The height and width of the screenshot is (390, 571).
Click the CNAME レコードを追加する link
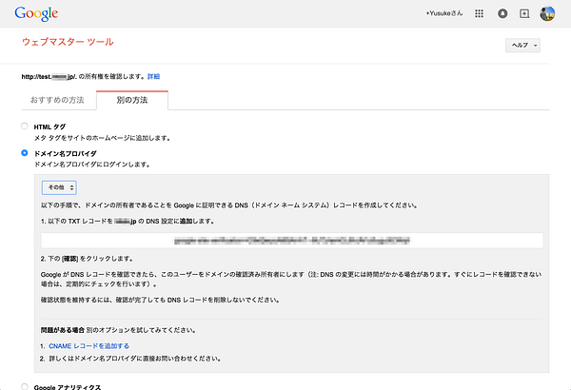coord(89,346)
